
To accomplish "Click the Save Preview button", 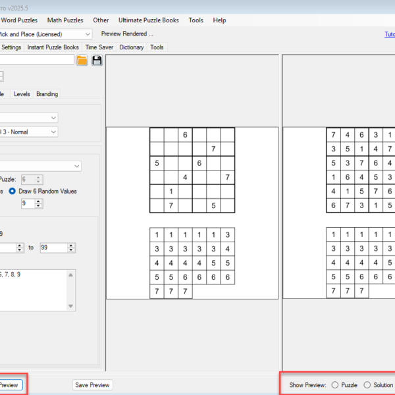I will coord(92,385).
